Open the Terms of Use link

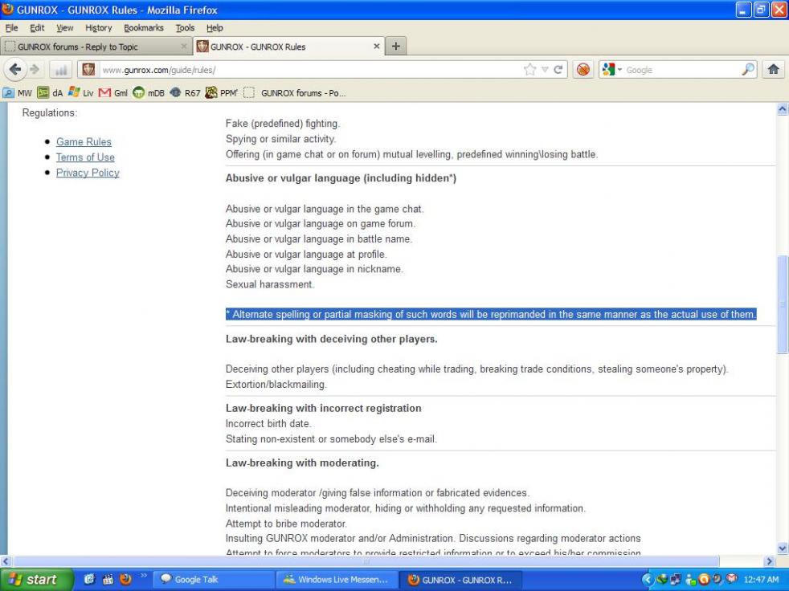click(85, 157)
